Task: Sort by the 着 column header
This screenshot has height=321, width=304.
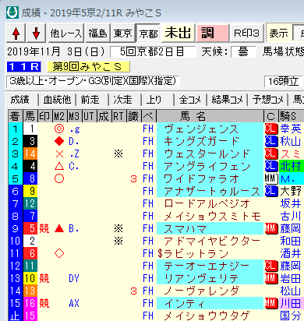Action: point(15,116)
